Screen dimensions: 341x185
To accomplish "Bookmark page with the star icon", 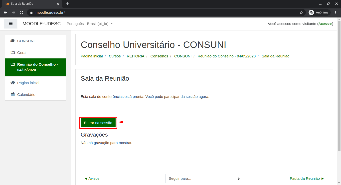I will (301, 12).
